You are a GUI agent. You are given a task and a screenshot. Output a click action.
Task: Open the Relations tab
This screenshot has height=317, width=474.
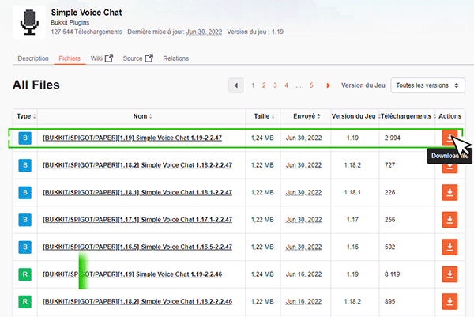pos(176,58)
